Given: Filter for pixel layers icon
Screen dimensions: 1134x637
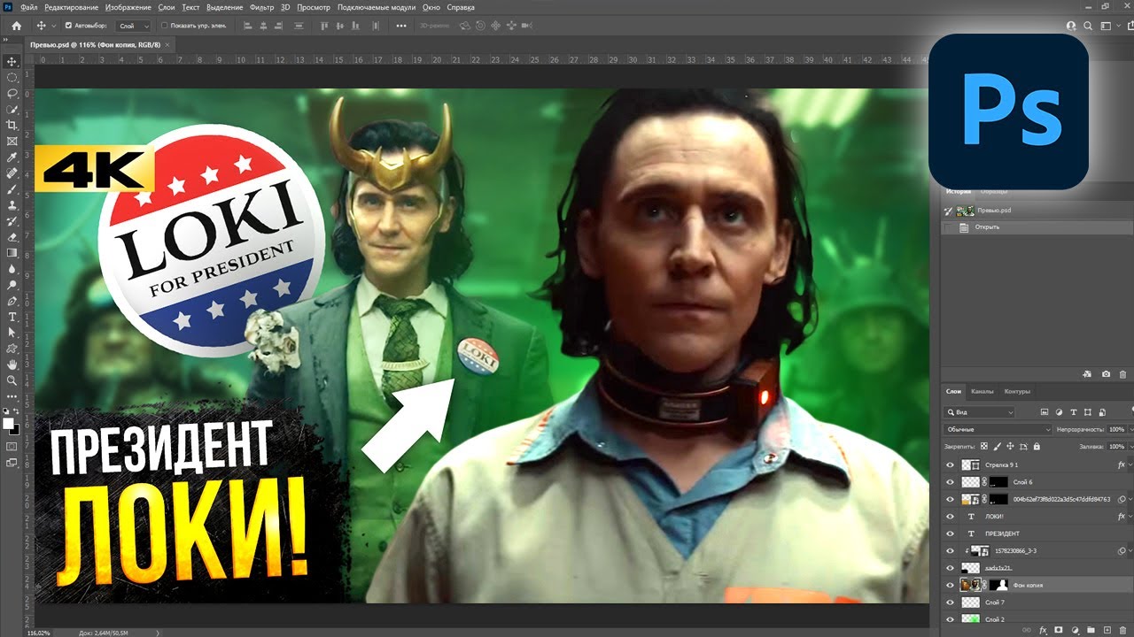Looking at the screenshot, I should 1045,412.
